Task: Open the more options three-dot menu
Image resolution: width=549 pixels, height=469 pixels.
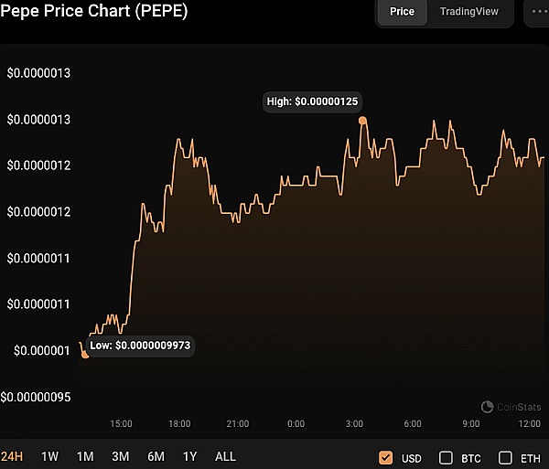Action: click(537, 12)
